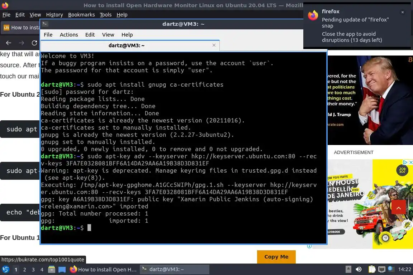This screenshot has height=275, width=413.
Task: Switch to the dartz@VM3 terminal taskbar entry
Action: [174, 270]
